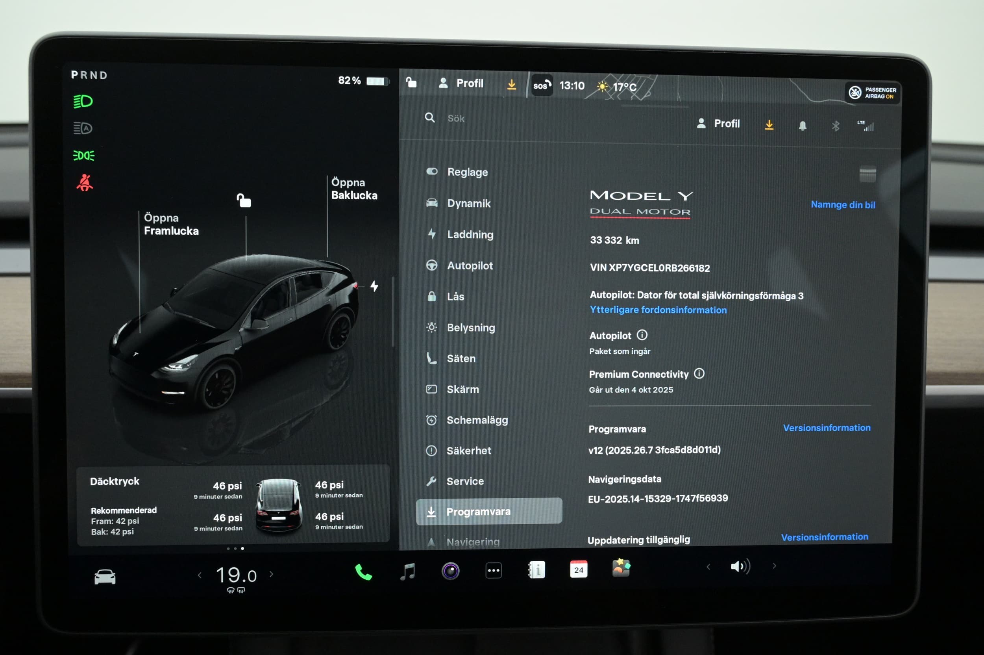Open the dashcam camera app
Viewport: 984px width, 655px height.
click(x=450, y=571)
